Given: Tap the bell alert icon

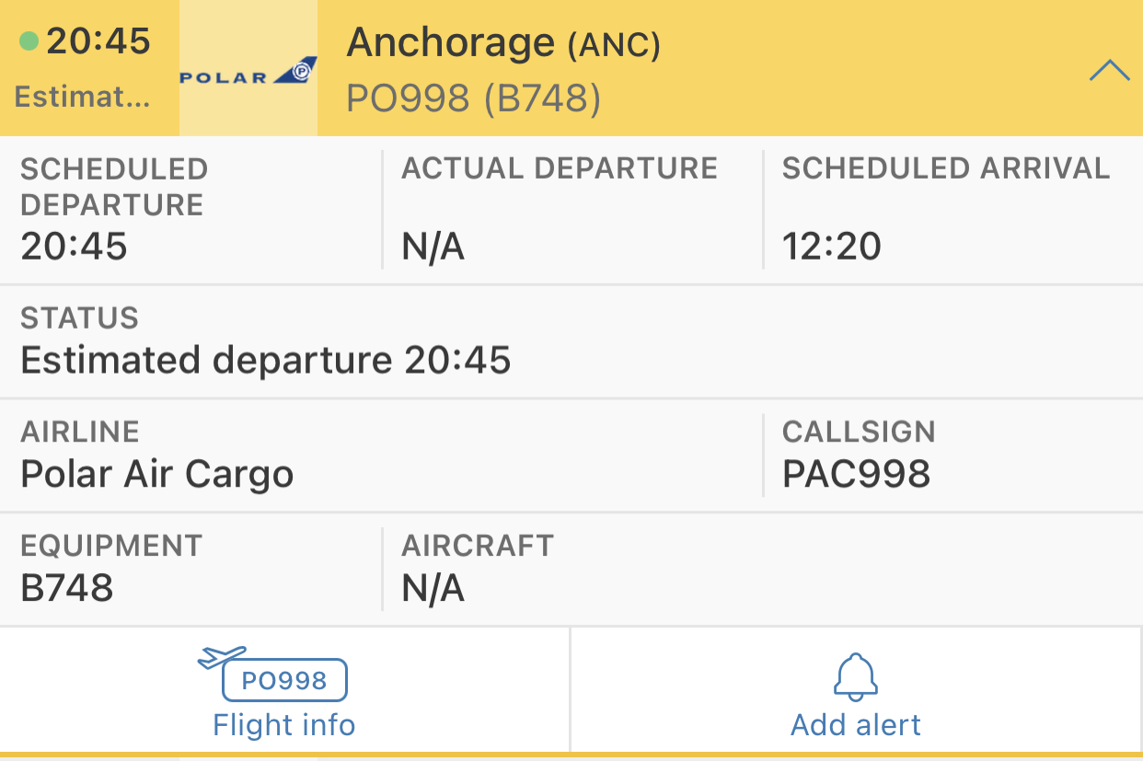Looking at the screenshot, I should coord(856,677).
